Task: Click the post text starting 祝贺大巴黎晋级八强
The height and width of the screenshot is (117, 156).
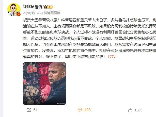Action: [89, 38]
